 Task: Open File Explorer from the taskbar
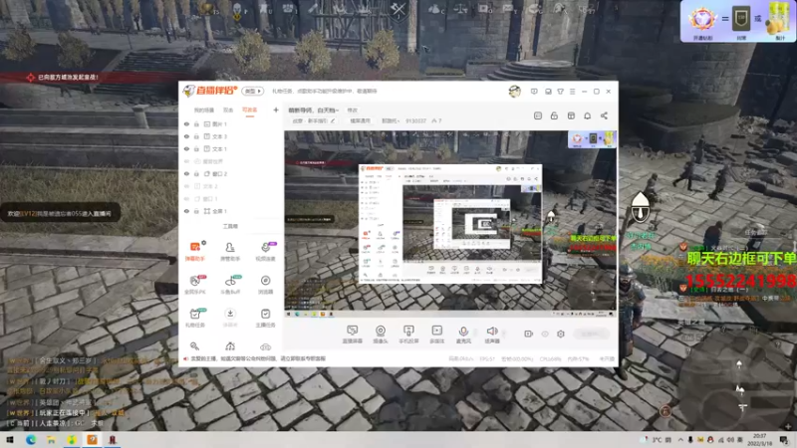point(51,439)
